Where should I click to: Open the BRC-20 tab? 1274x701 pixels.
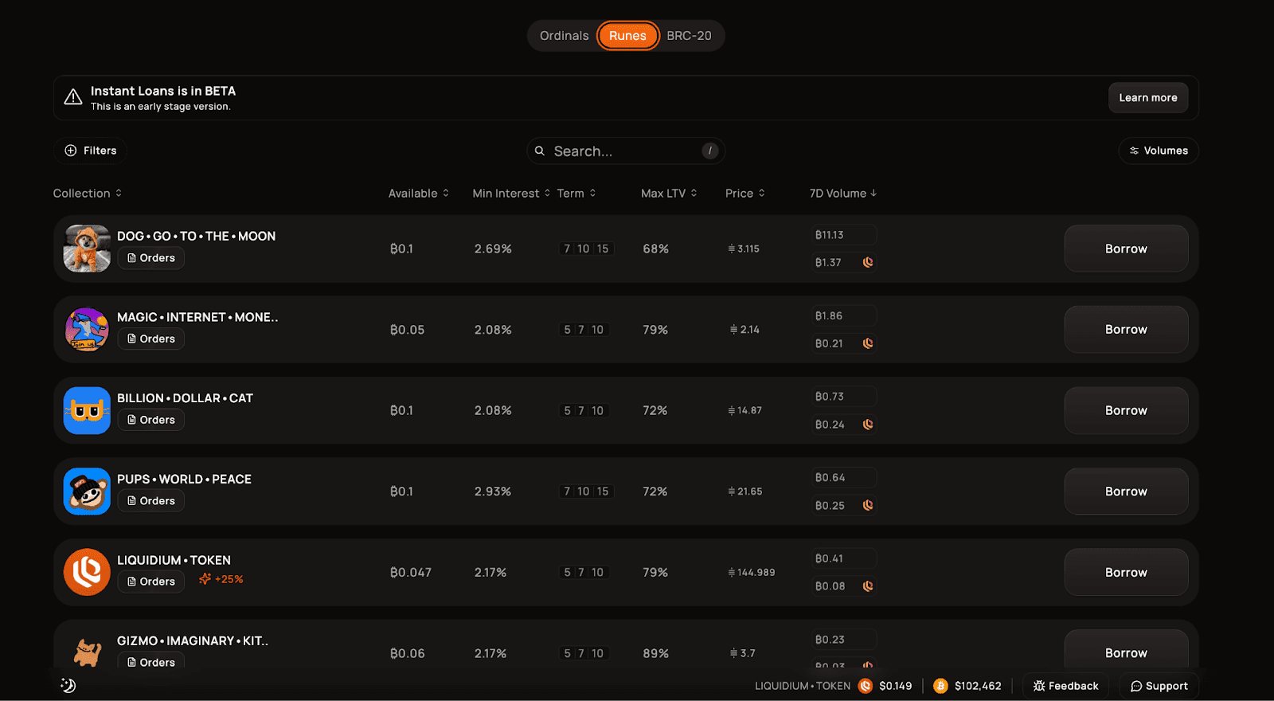coord(689,36)
